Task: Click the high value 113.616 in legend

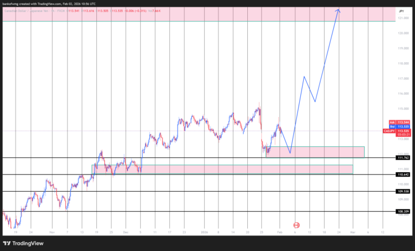Action: pyautogui.click(x=88, y=11)
